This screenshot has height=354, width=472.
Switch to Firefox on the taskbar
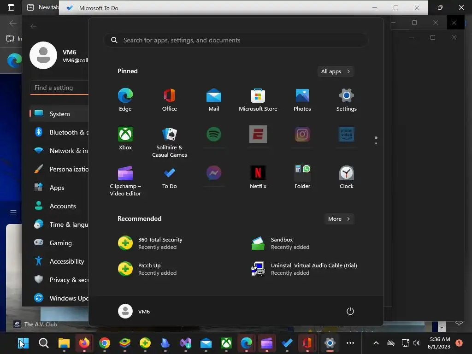coord(84,343)
